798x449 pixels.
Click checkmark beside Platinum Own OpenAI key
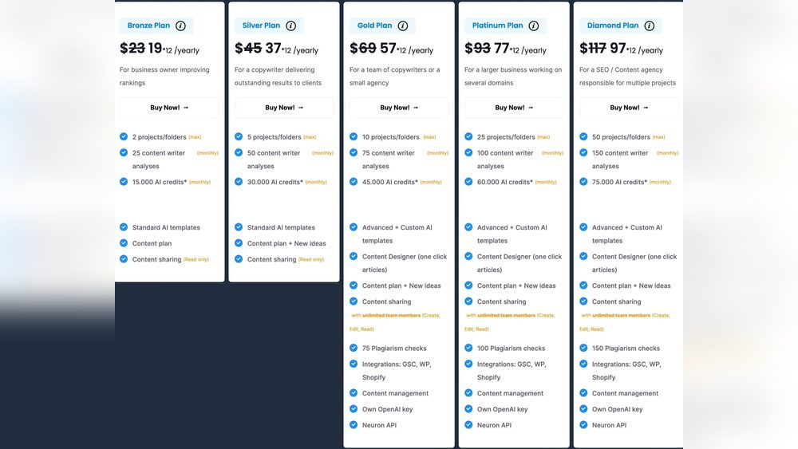(468, 409)
